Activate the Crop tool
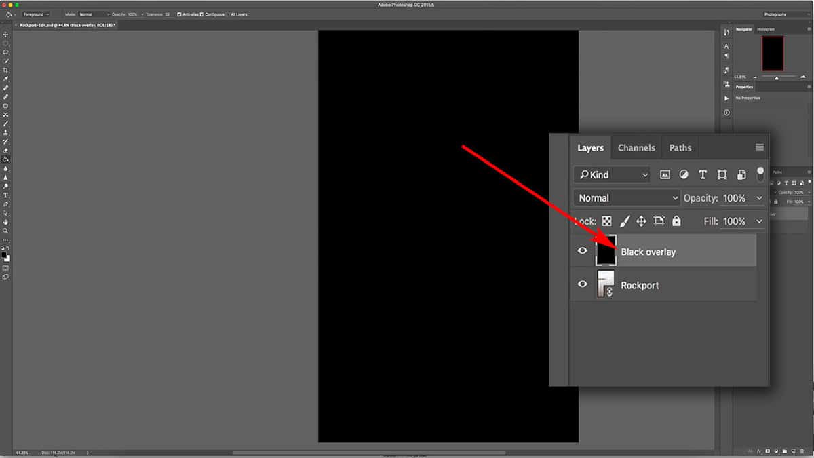 point(5,70)
